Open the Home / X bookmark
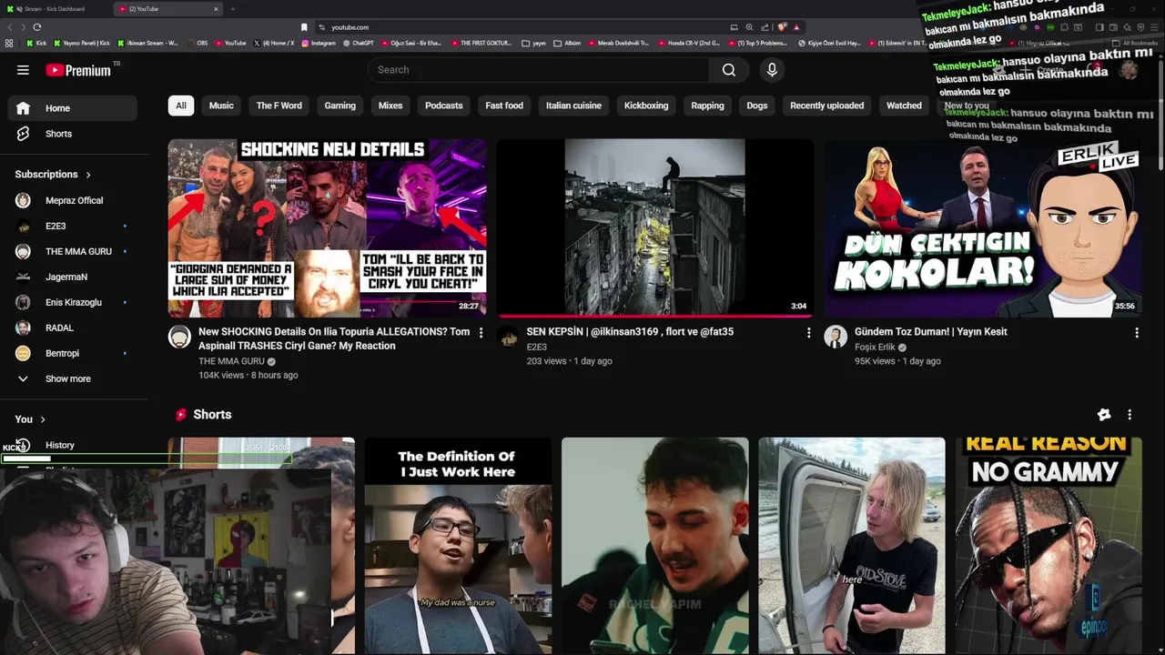 pos(274,43)
